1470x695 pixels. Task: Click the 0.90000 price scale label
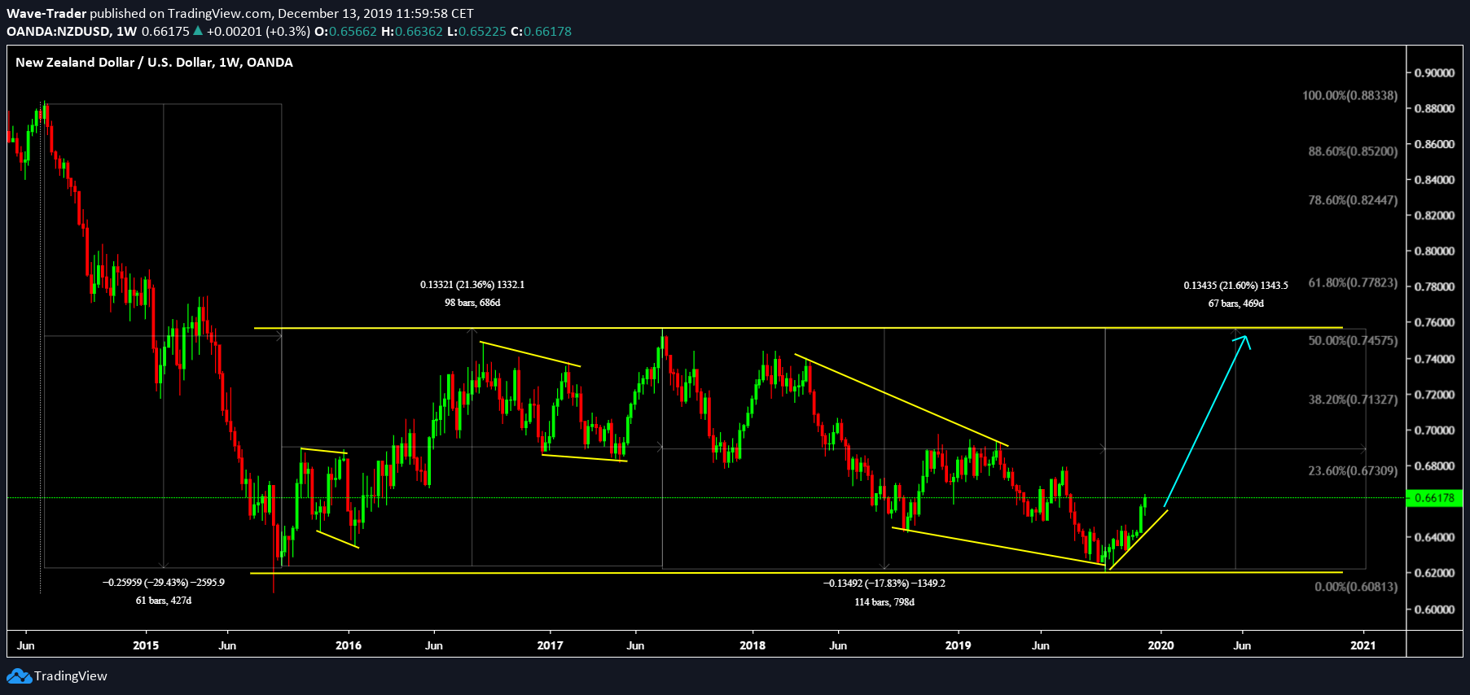pyautogui.click(x=1435, y=73)
